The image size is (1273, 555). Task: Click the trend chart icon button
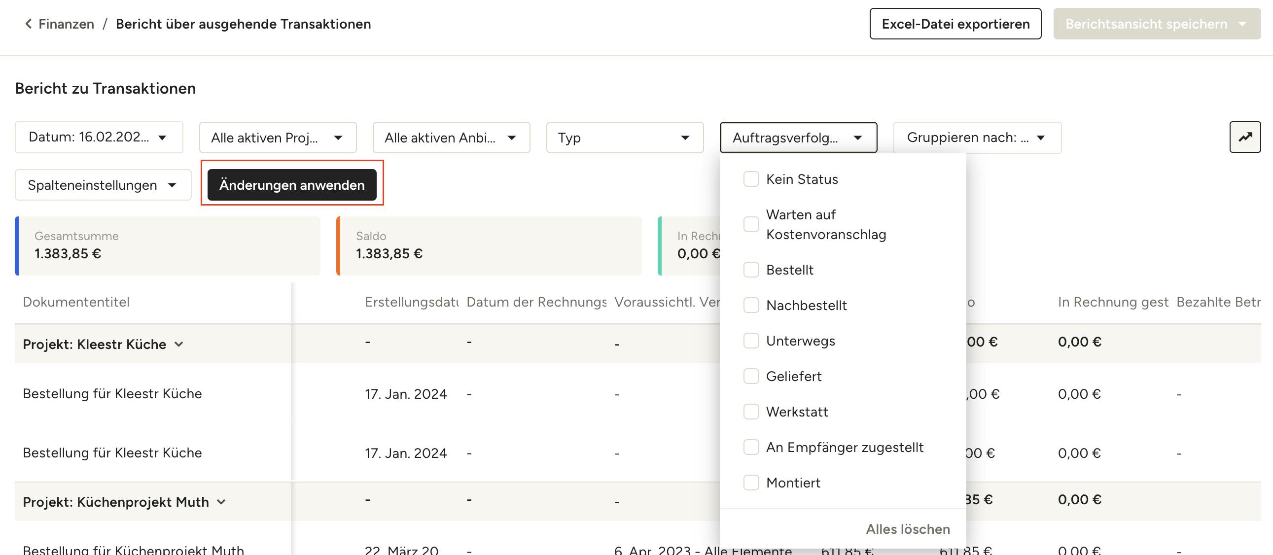(1245, 137)
